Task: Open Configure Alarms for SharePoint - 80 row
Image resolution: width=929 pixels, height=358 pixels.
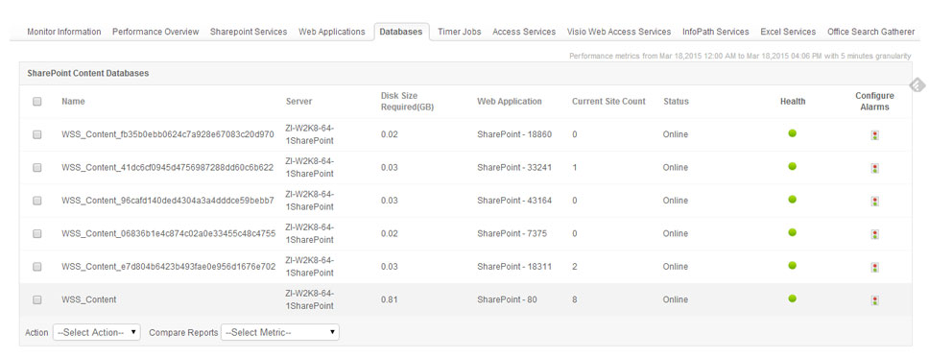Action: (875, 300)
